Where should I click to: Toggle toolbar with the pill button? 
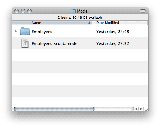click(x=143, y=11)
